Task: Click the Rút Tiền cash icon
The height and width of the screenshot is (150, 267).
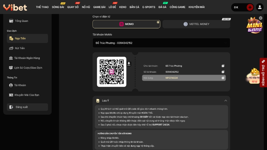Action: click(11, 48)
